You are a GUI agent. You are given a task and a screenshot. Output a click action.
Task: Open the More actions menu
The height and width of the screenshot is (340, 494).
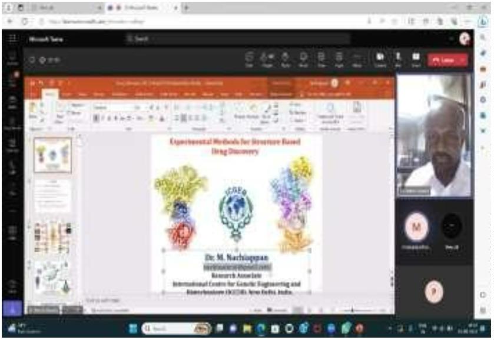point(357,60)
